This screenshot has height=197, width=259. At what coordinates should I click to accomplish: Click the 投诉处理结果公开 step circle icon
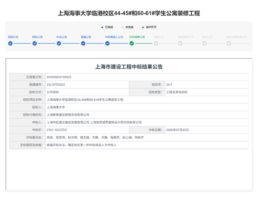tap(229, 44)
